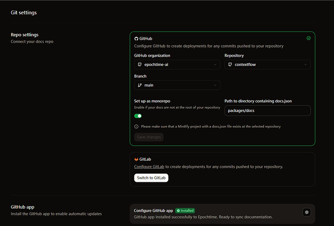Click the Git settings page heading
Screen dimensions: 334x226
click(24, 13)
